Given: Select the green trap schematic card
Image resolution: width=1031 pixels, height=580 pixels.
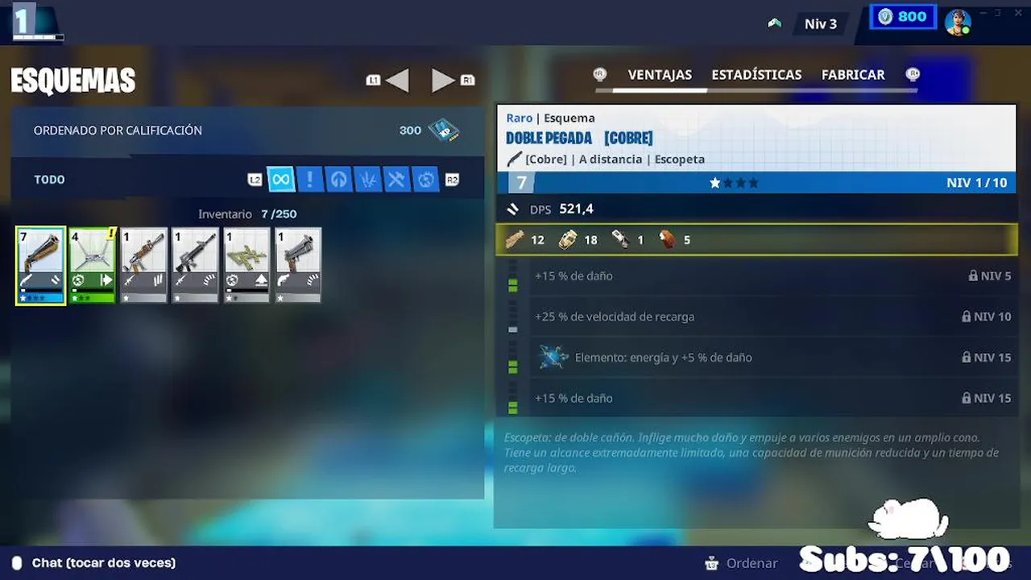Looking at the screenshot, I should click(x=92, y=266).
